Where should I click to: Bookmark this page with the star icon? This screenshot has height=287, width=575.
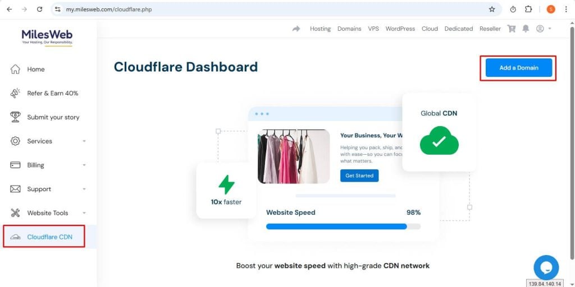(492, 10)
